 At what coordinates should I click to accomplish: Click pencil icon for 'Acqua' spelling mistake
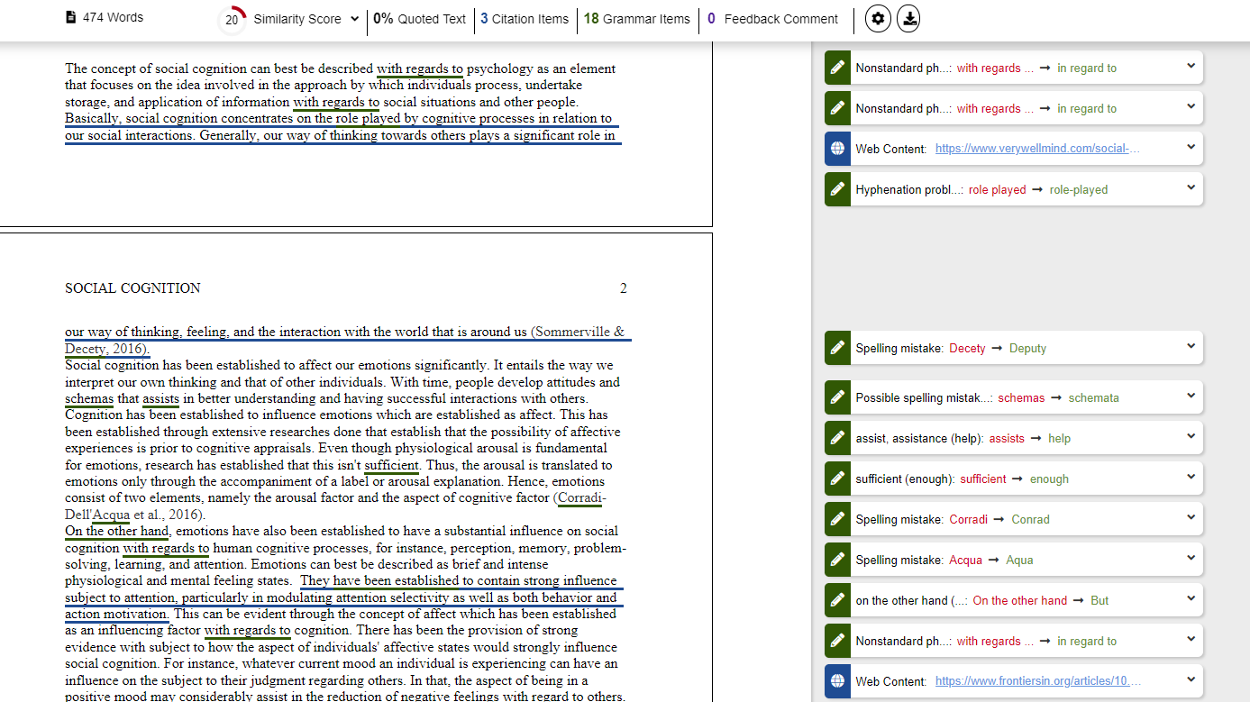[837, 560]
